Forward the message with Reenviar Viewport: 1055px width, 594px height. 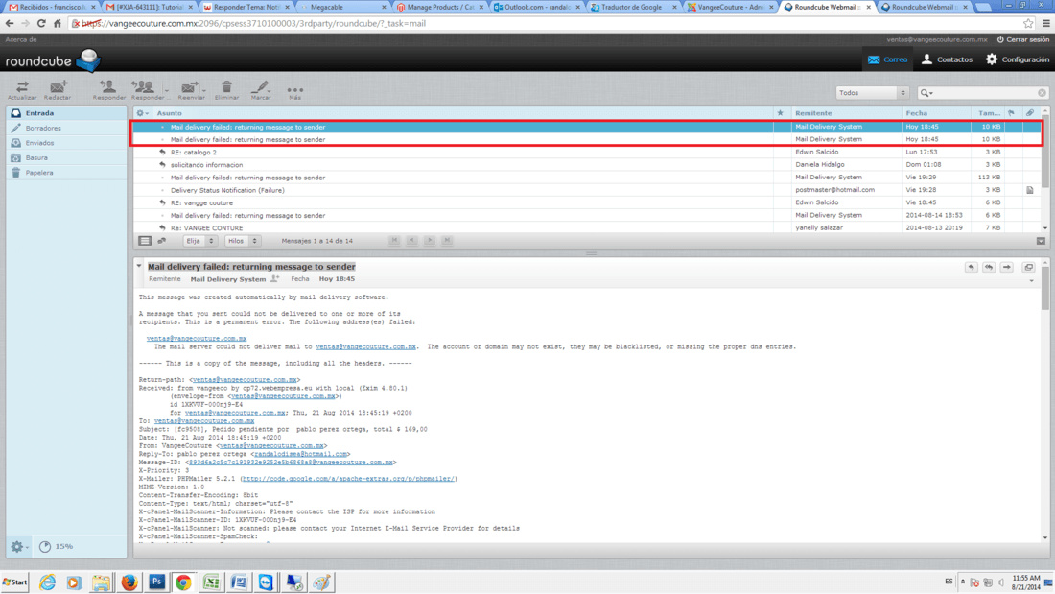(x=191, y=90)
